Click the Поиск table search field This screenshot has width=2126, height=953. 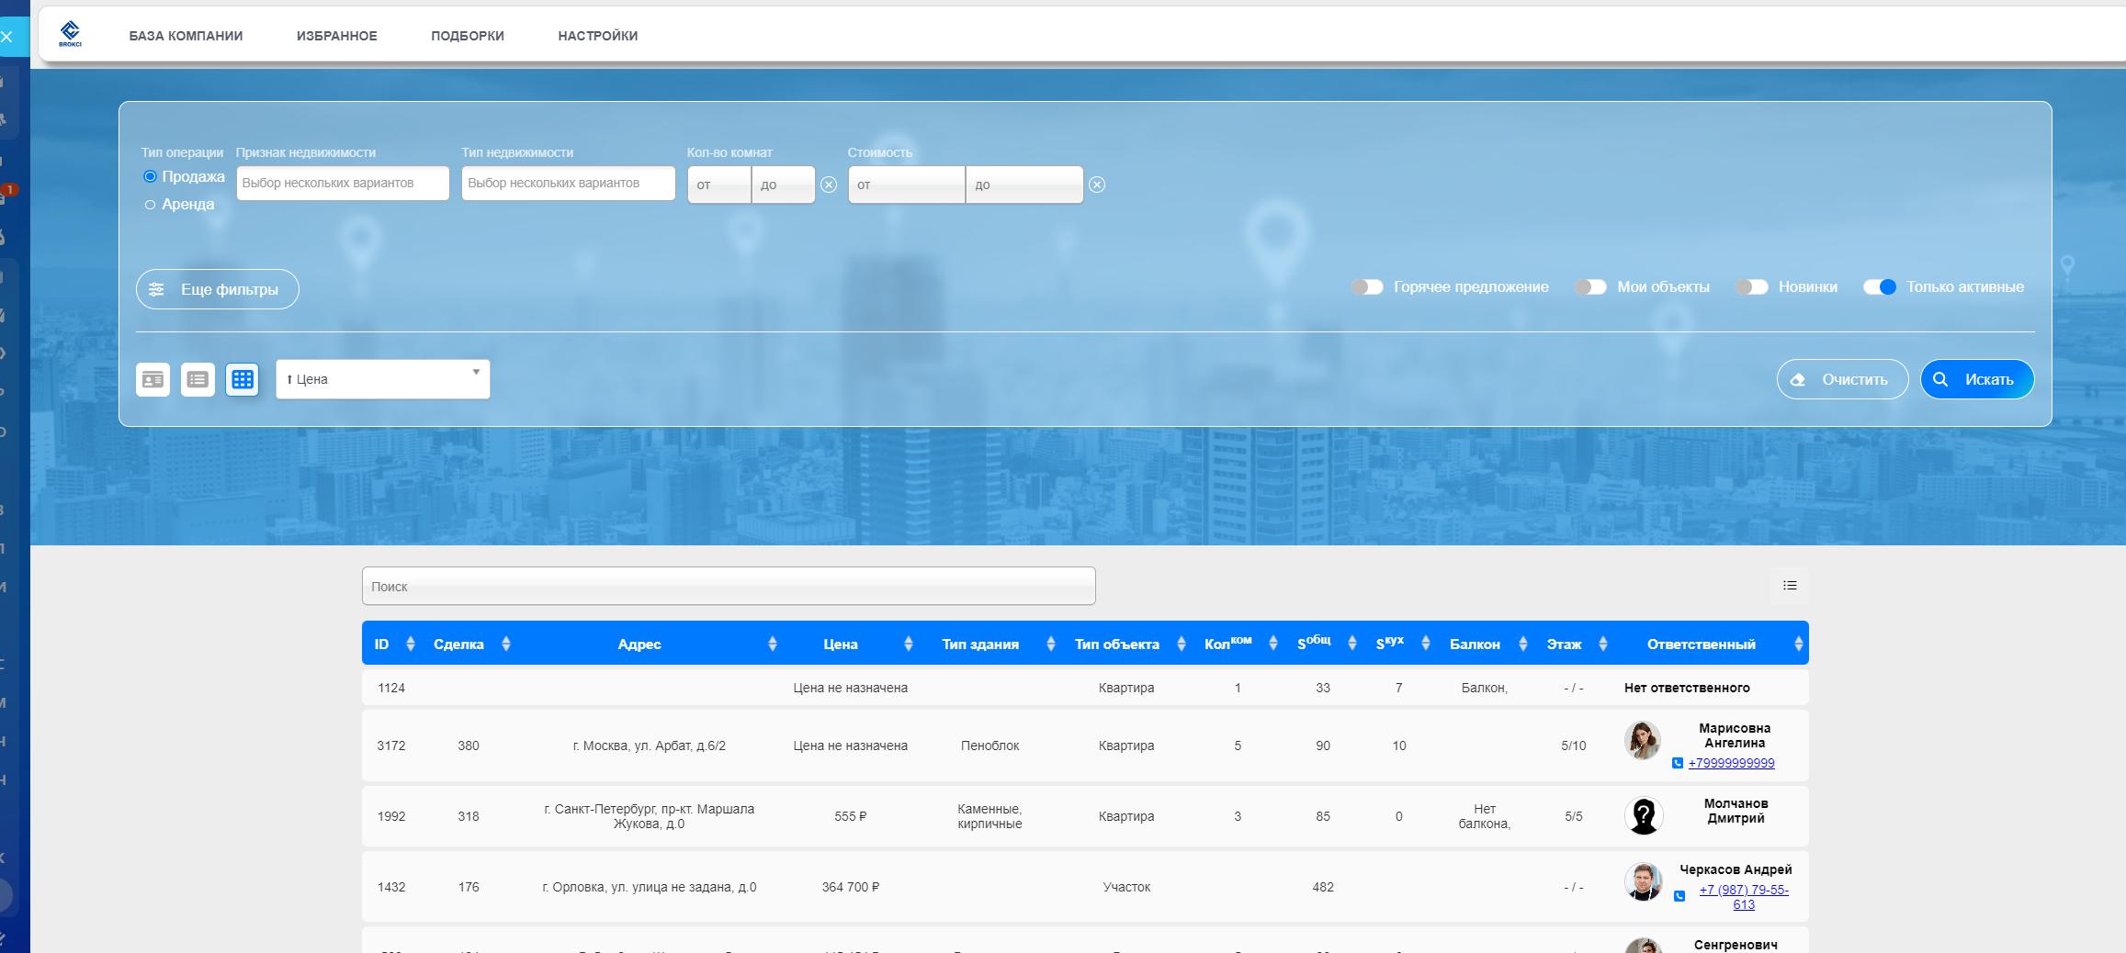(x=728, y=586)
